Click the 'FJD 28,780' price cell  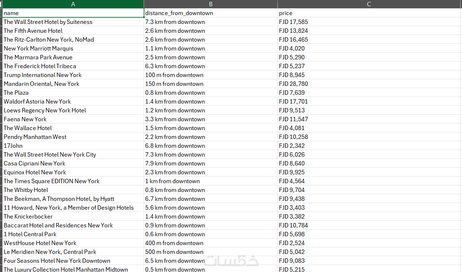pos(370,84)
